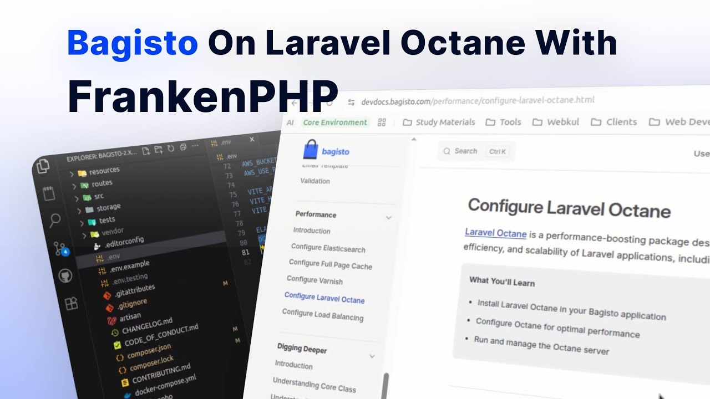Click the New File icon in Explorer header
This screenshot has height=399, width=710.
click(x=146, y=151)
